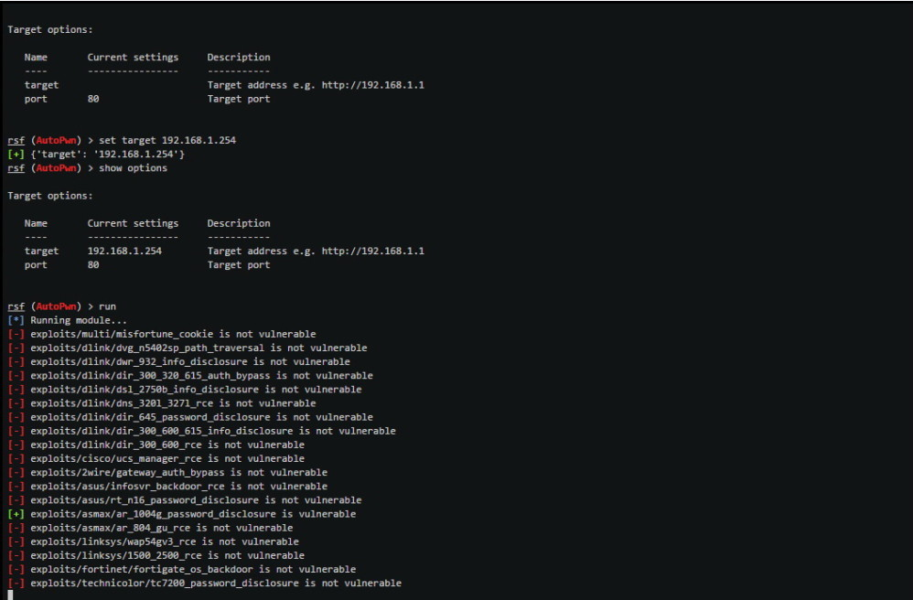The width and height of the screenshot is (913, 600).
Task: Click the exploits/linksys/1500_2500_rce line
Action: (x=167, y=555)
